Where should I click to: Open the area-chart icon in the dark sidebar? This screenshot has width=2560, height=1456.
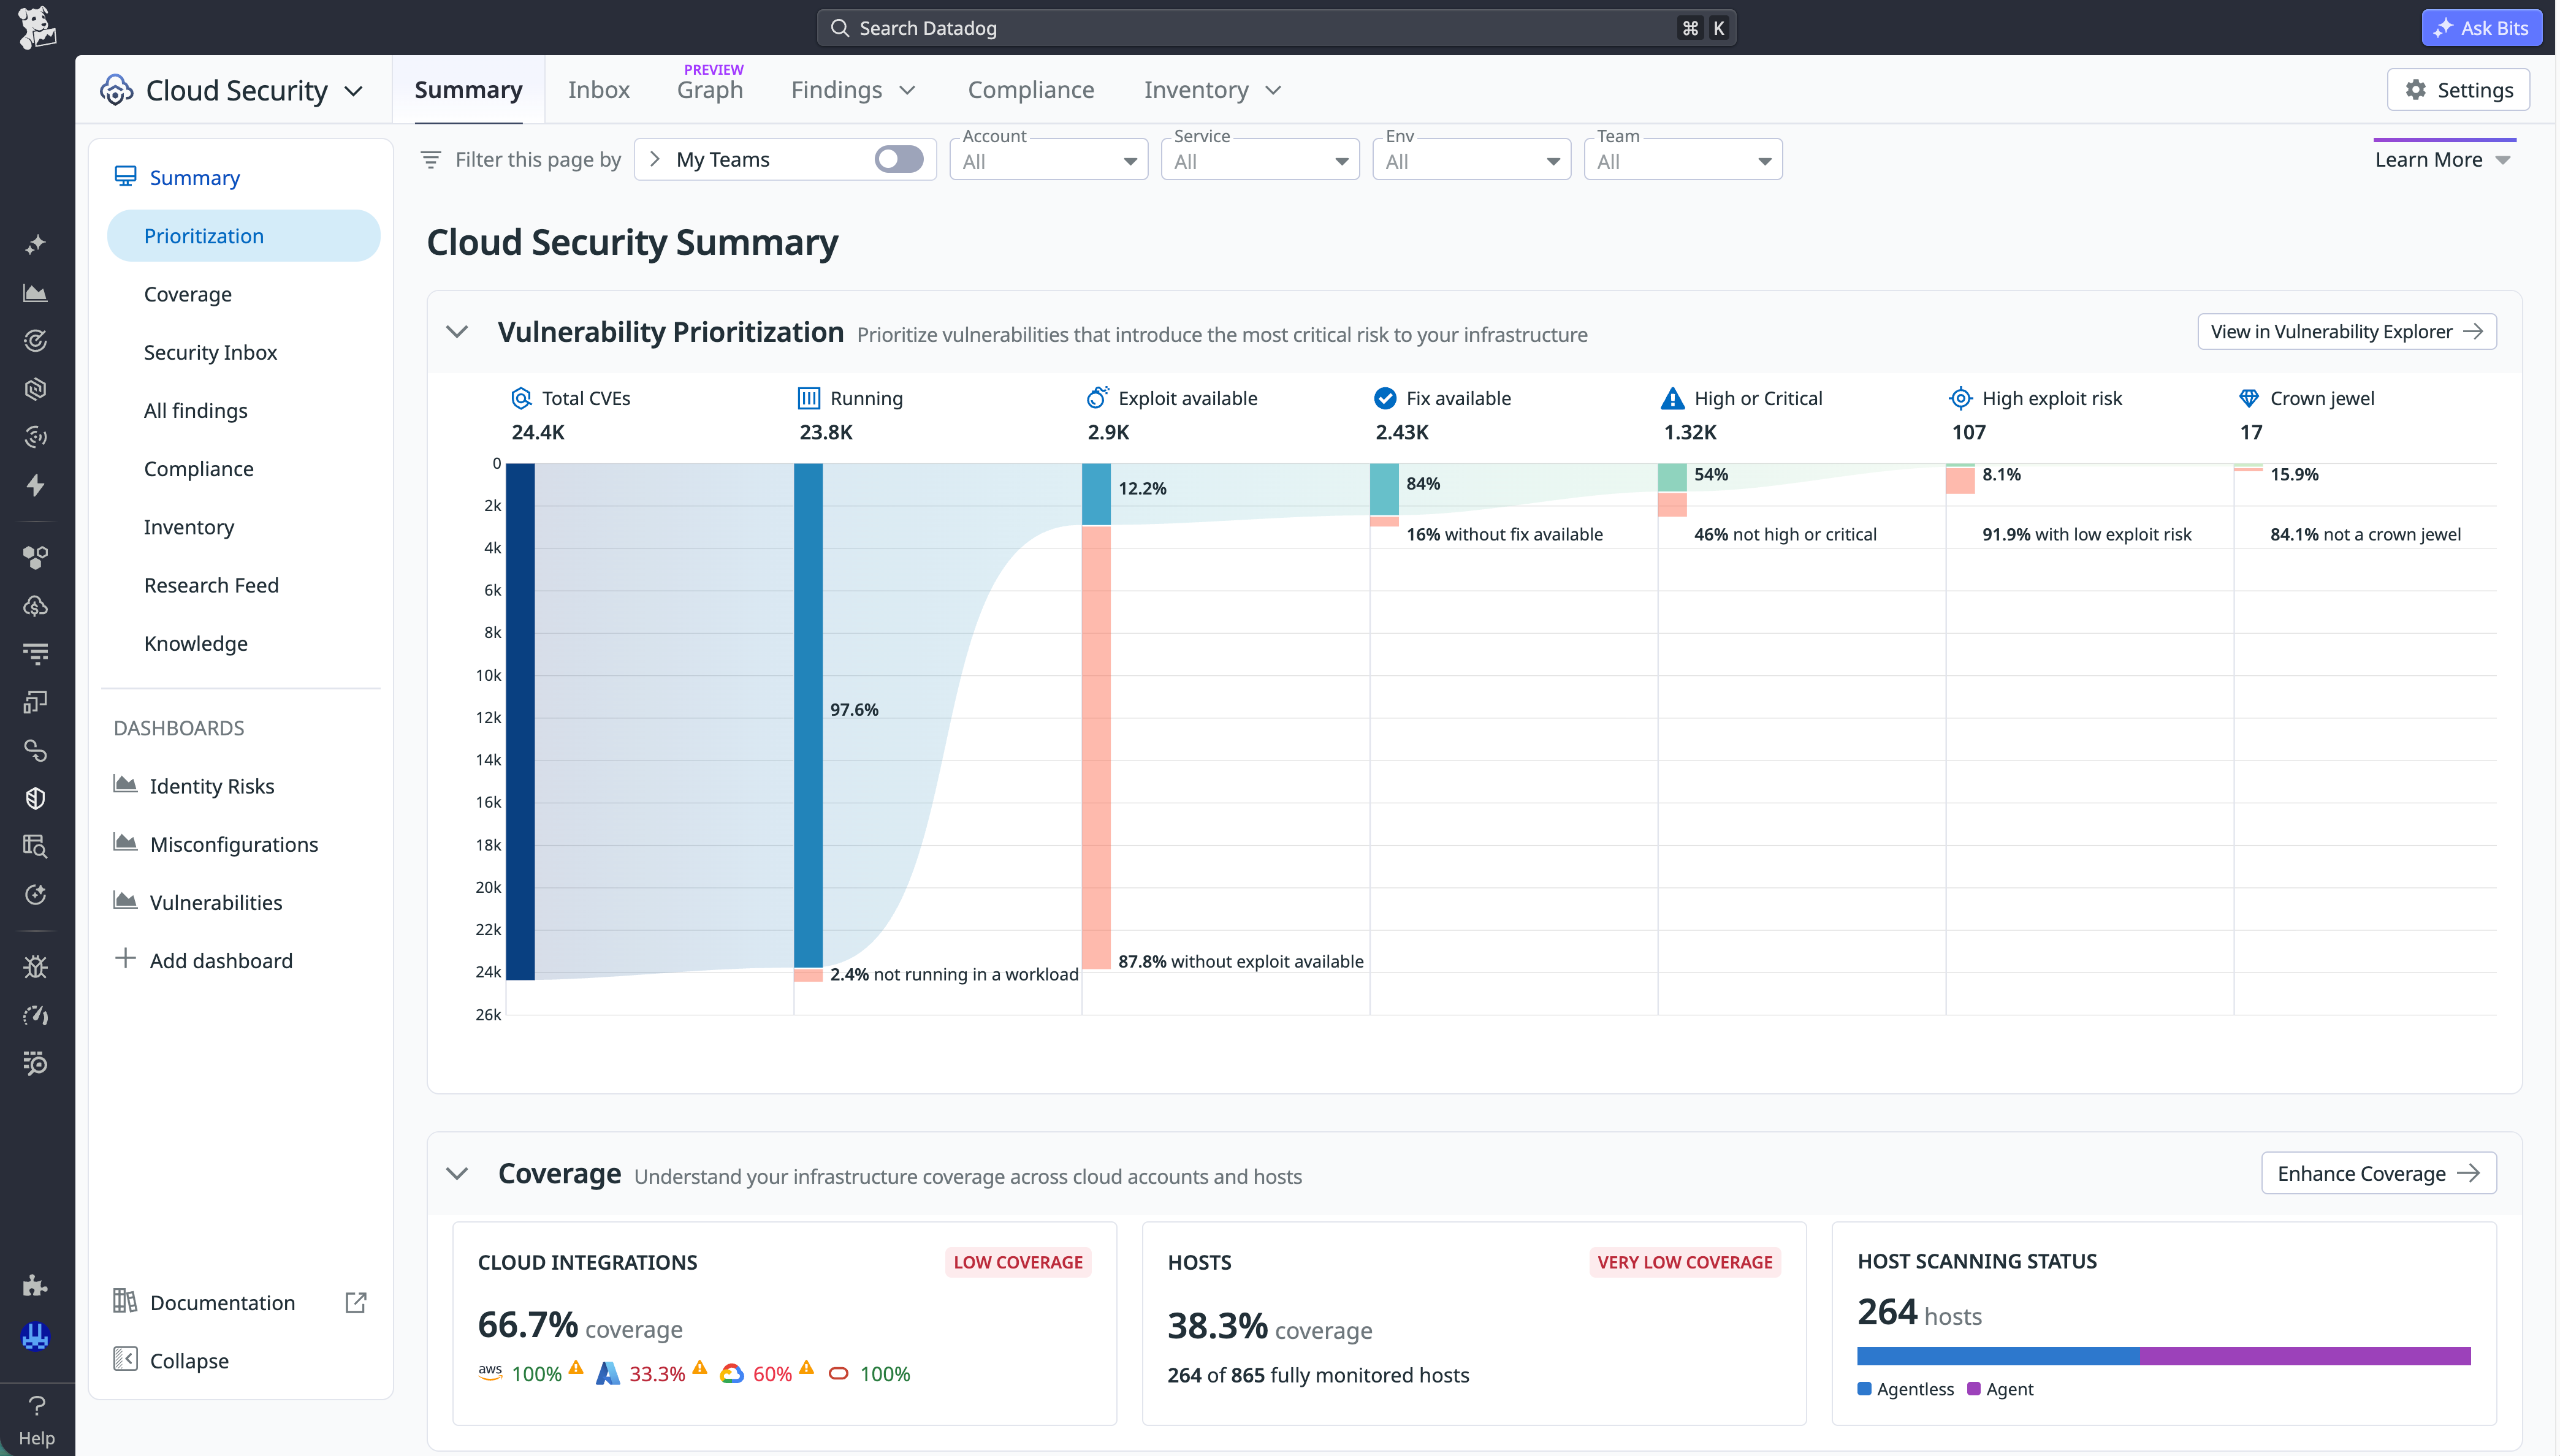click(36, 293)
